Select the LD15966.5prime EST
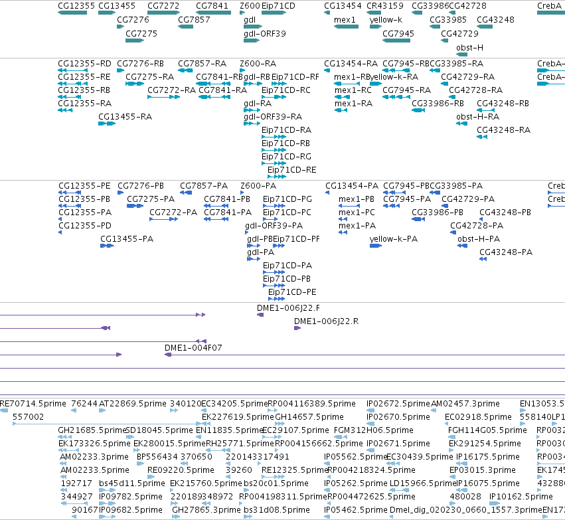This screenshot has width=565, height=520. (400, 490)
